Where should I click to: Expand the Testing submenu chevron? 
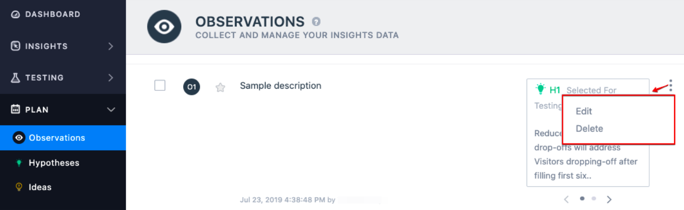(x=111, y=78)
